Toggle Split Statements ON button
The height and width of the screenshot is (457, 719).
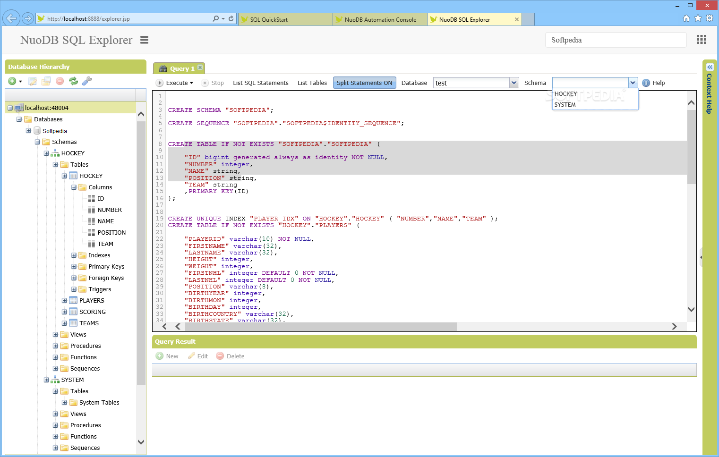(364, 83)
